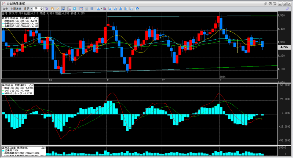The height and width of the screenshot is (158, 293).
Task: Click the 先限連続 contract button
Action: 16,9
